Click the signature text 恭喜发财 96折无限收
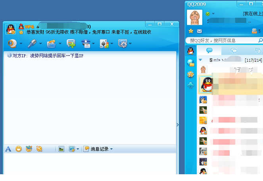The height and width of the screenshot is (181, 263). [x=48, y=32]
